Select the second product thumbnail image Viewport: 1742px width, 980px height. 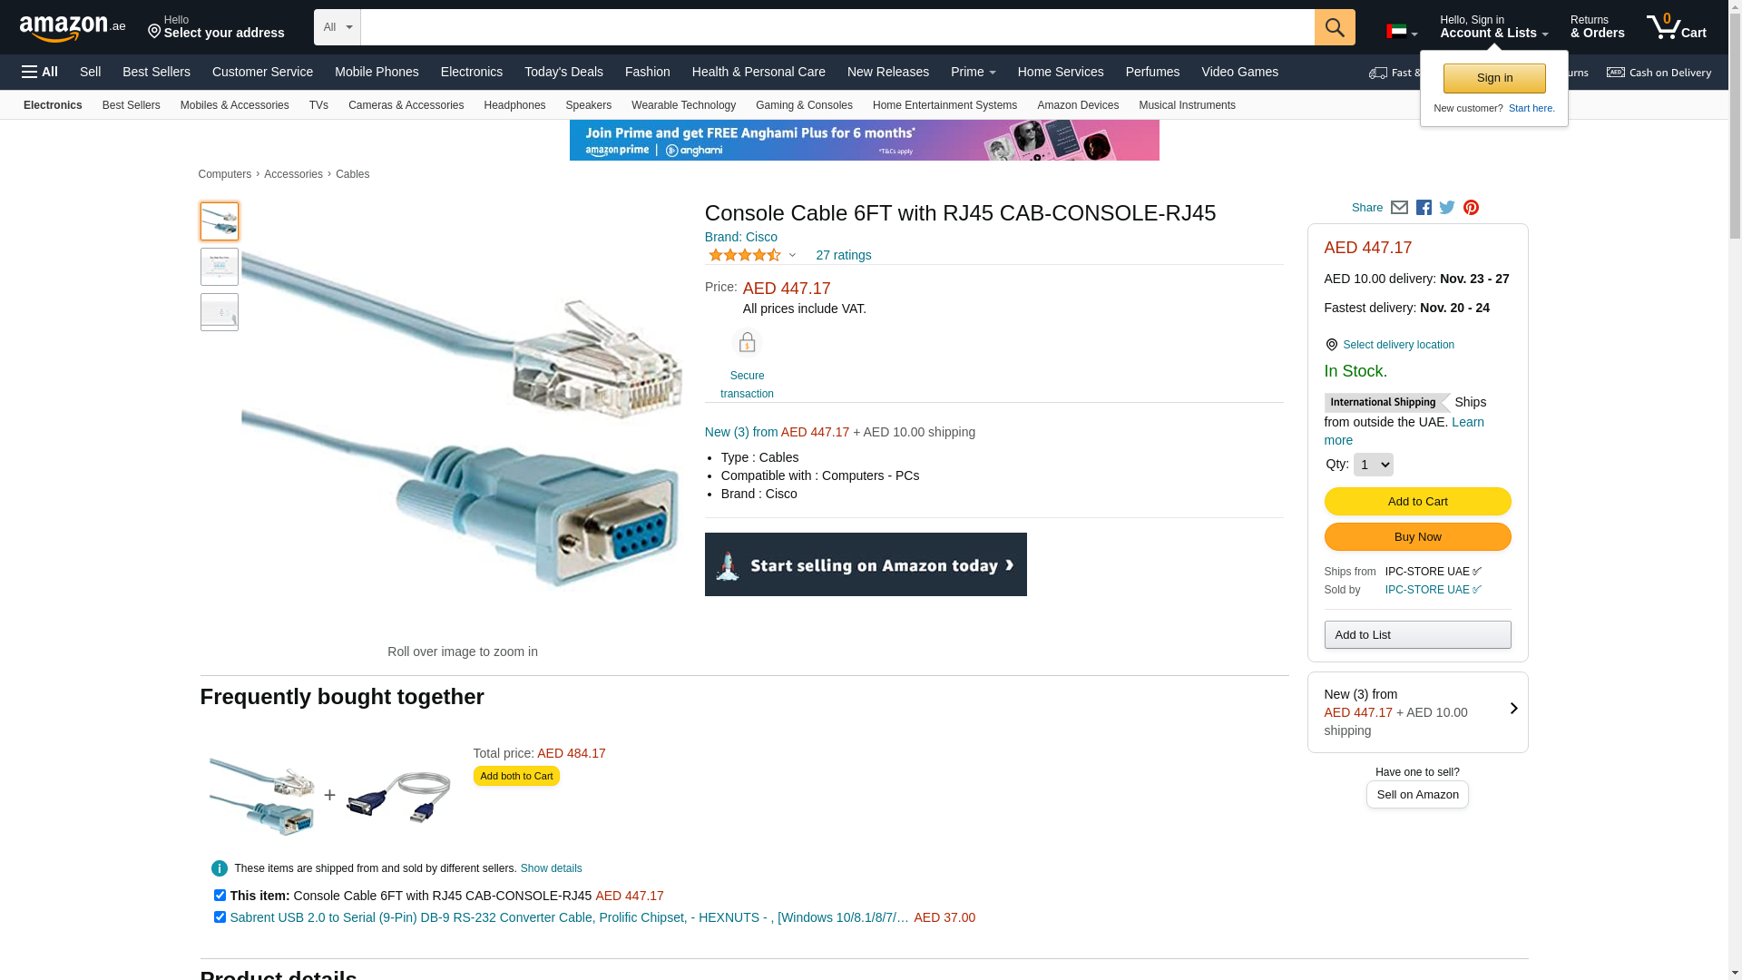click(x=220, y=267)
